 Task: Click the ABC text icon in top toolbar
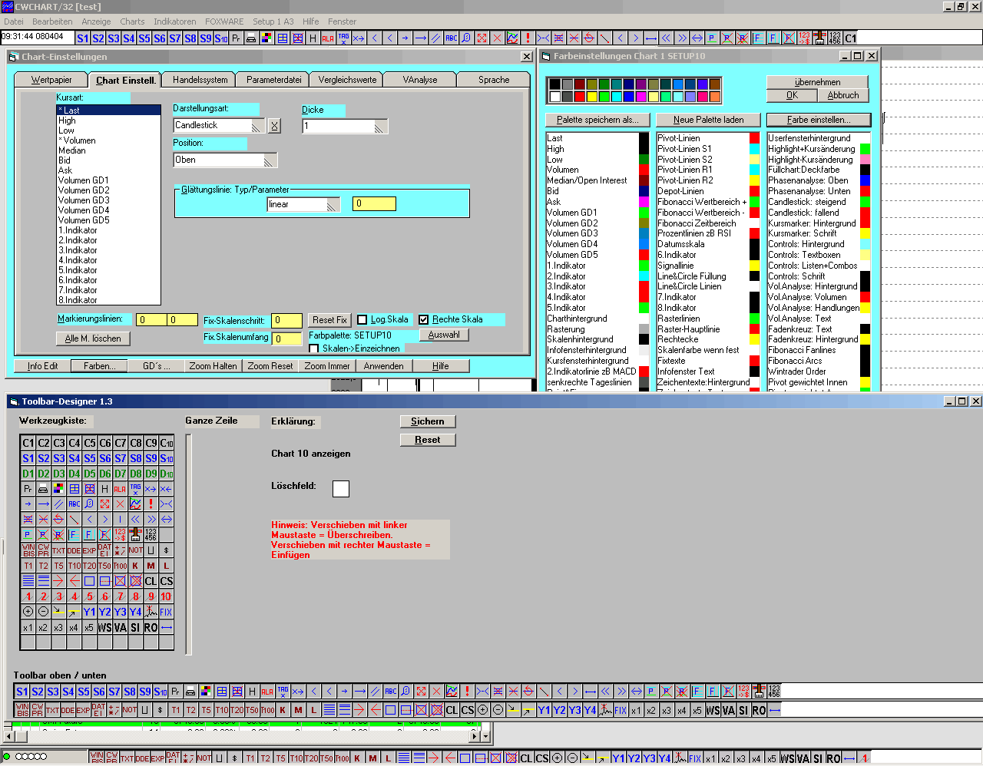[451, 38]
